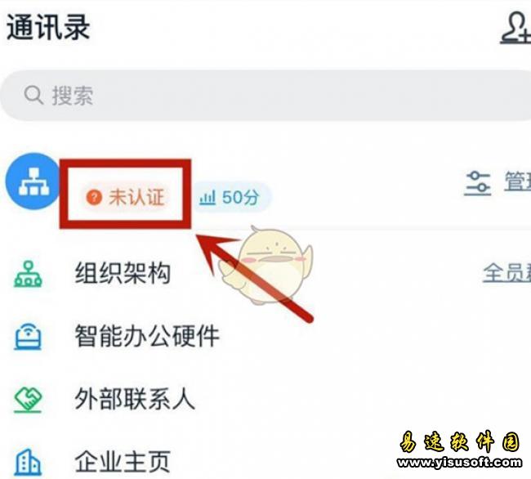
Task: Open the management sliders icon
Action: (478, 183)
